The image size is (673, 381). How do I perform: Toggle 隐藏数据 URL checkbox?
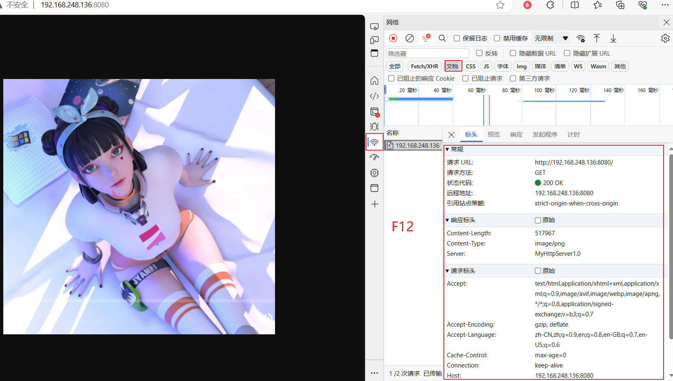(x=513, y=53)
